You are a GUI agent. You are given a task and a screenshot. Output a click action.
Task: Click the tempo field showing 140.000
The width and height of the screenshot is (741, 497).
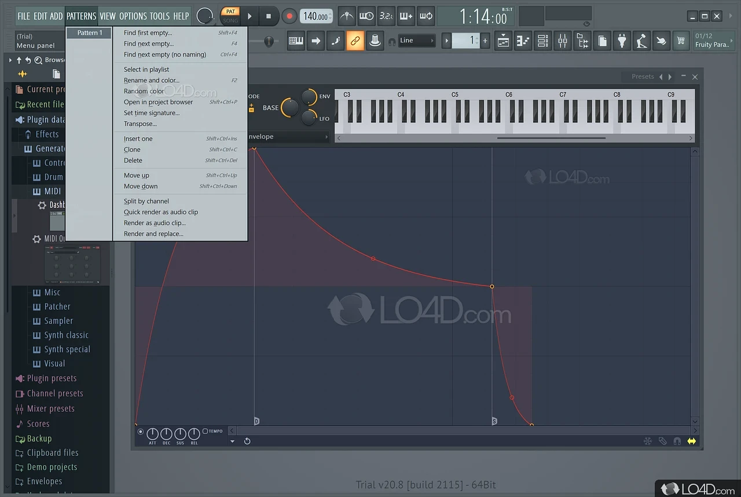[317, 16]
